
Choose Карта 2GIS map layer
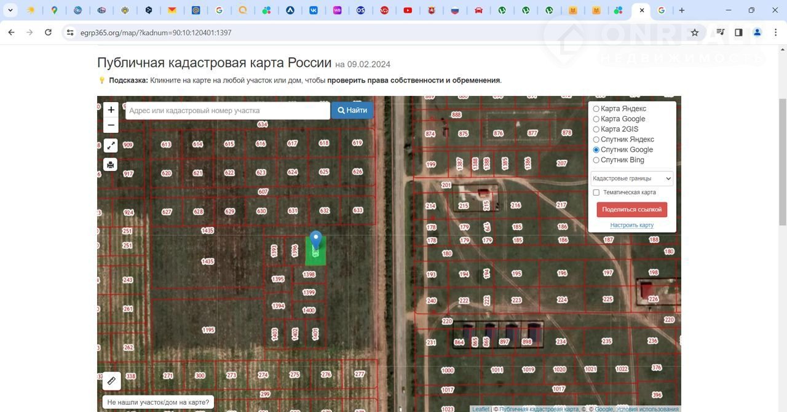point(596,129)
